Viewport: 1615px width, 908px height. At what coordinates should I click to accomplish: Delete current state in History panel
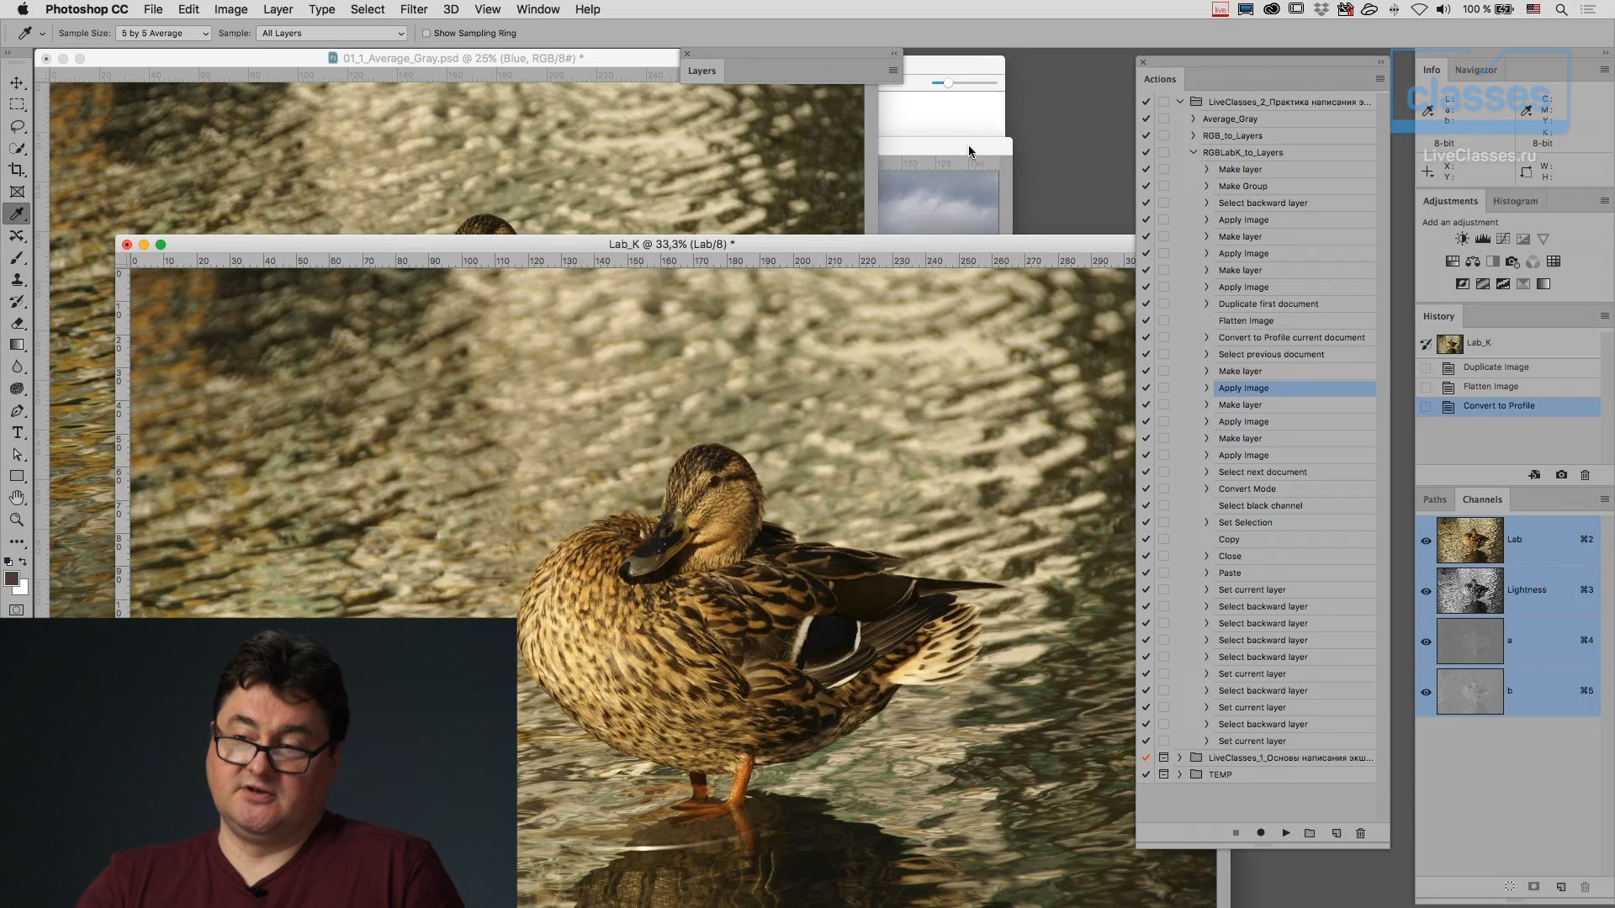[1585, 475]
